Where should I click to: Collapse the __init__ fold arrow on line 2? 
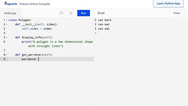coord(7,24)
